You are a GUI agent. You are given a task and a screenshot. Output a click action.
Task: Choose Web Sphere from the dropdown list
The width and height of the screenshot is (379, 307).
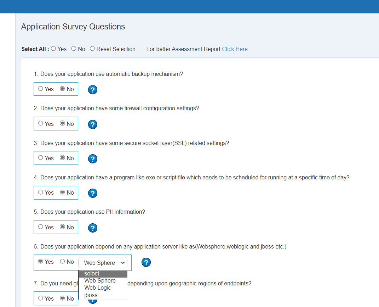coord(103,281)
